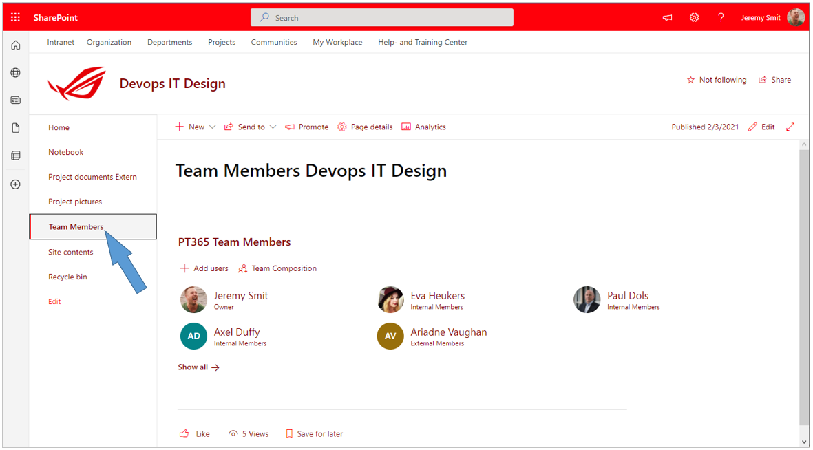Open Eva Heukers' name link

438,296
